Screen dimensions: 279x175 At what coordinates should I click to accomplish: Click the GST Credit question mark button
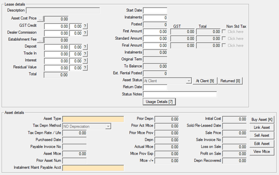(x=85, y=26)
